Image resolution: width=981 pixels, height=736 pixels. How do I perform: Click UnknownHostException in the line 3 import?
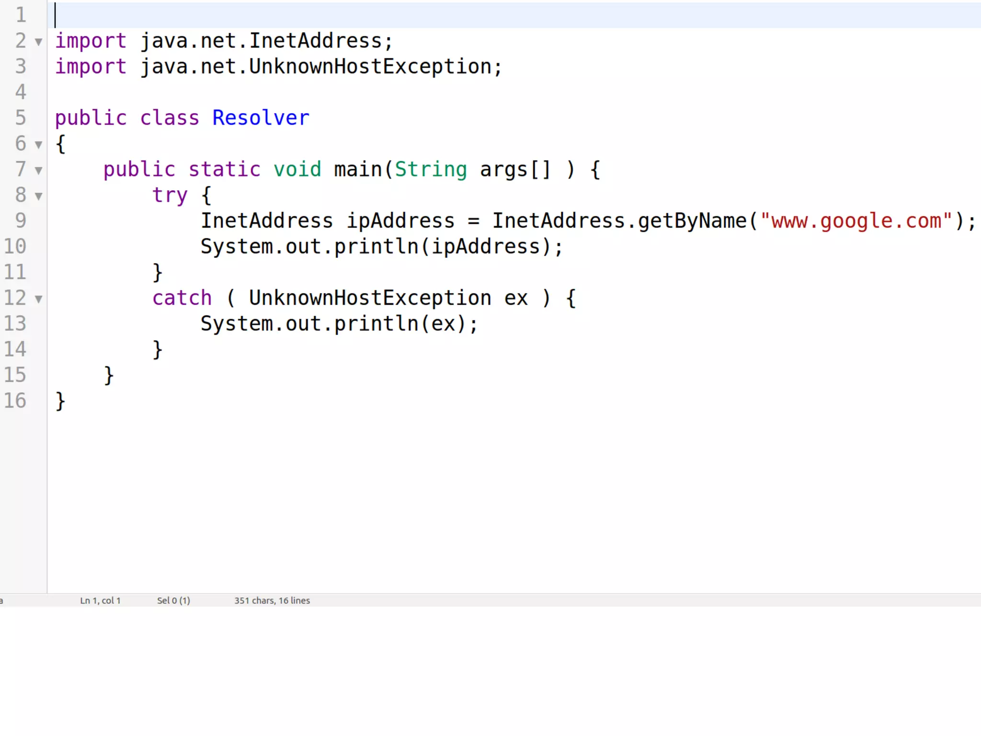370,67
